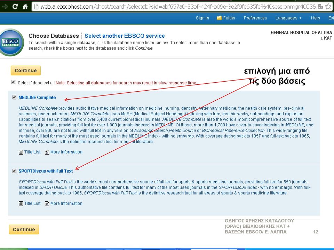Uncheck the MEDLINE Complete checkbox

pos(14,97)
